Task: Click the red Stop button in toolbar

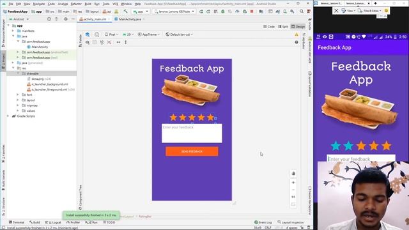Action: (252, 11)
